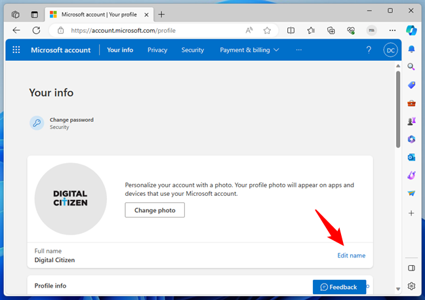This screenshot has width=425, height=300.
Task: Open the Favorites list icon
Action: (311, 30)
